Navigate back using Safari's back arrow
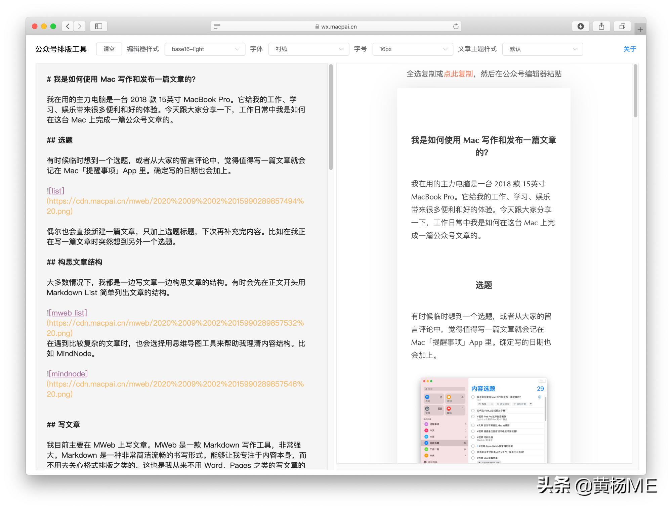 click(x=67, y=26)
